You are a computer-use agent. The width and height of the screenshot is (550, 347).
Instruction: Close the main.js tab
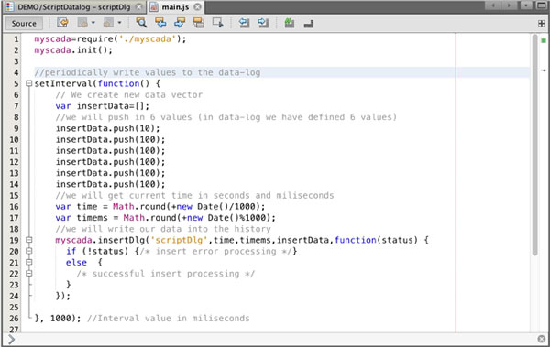198,6
